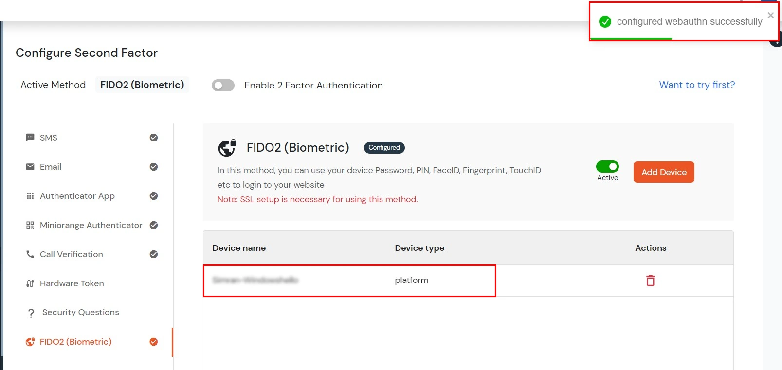Click the Authenticator App grid icon
Screen dimensions: 782x370
30,196
